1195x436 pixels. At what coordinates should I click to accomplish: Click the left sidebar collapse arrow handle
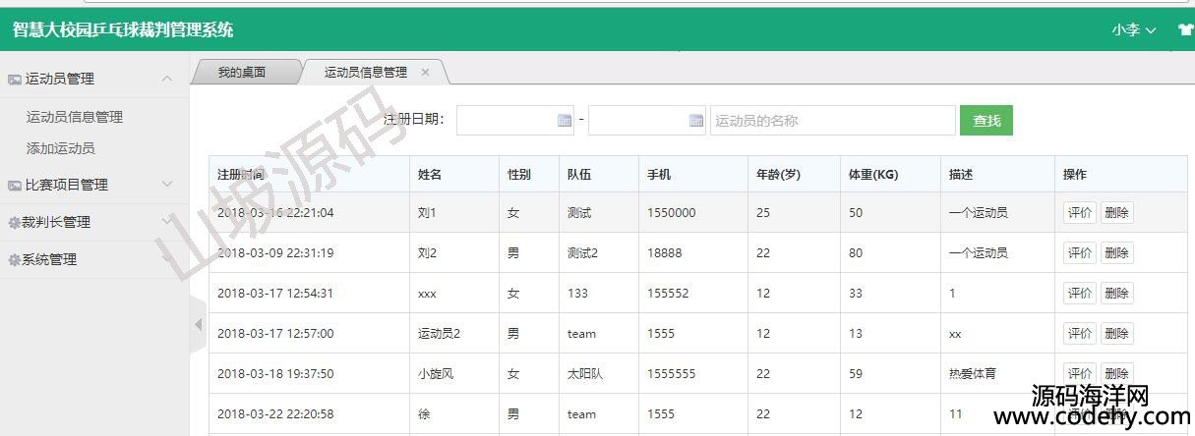click(198, 324)
